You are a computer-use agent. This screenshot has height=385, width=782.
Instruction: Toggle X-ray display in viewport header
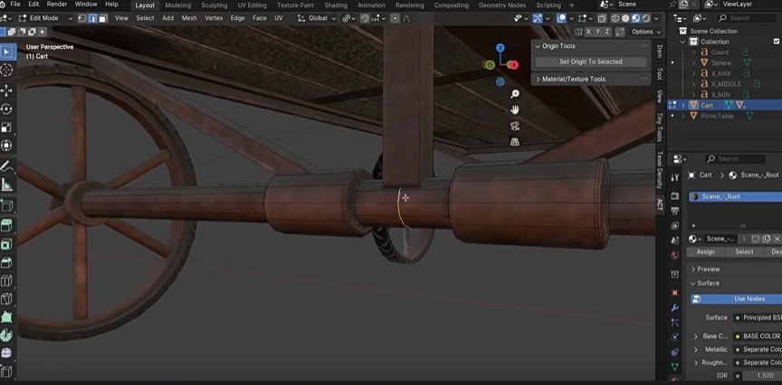point(600,18)
